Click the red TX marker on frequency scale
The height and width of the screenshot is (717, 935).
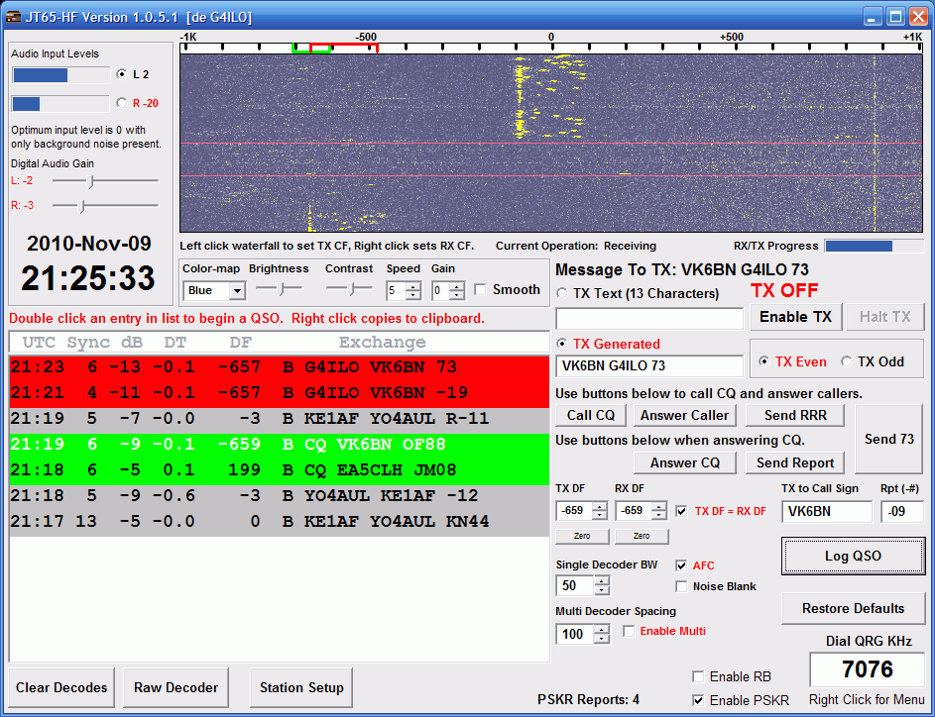click(x=344, y=47)
